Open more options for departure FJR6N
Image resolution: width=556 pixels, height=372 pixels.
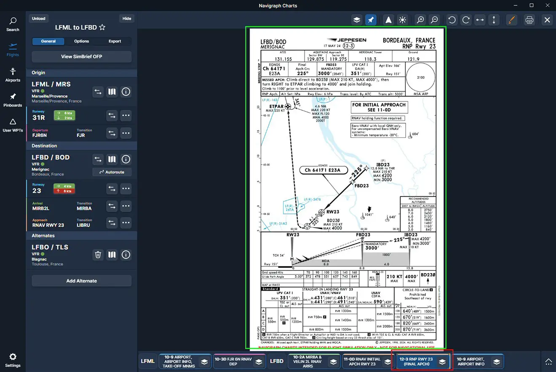[126, 133]
